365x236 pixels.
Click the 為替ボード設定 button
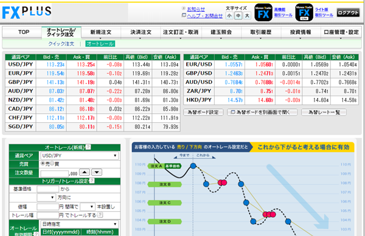203,112
